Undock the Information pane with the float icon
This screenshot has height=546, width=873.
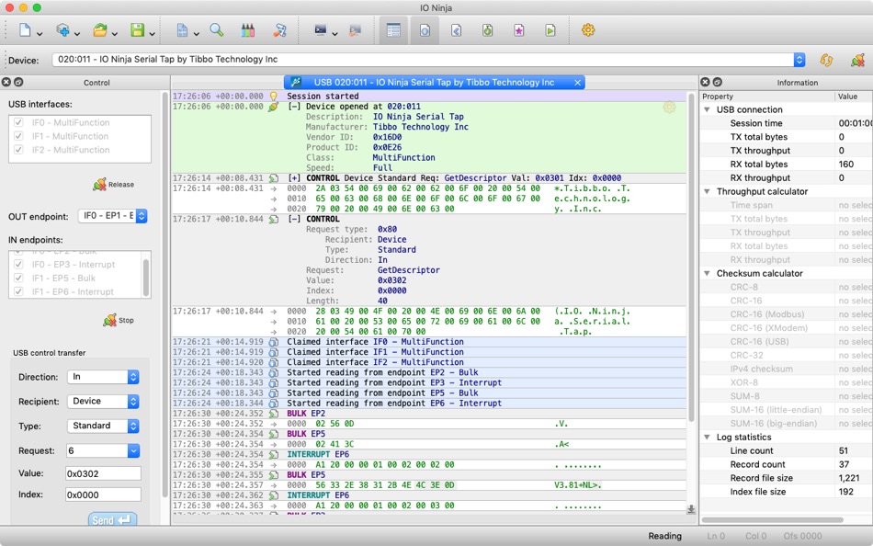pos(717,82)
